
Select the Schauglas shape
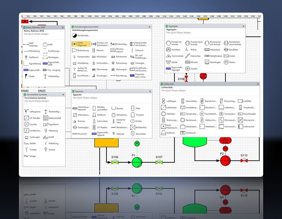pos(138,63)
